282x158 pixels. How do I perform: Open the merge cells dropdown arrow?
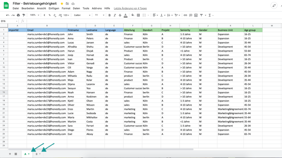click(148, 15)
